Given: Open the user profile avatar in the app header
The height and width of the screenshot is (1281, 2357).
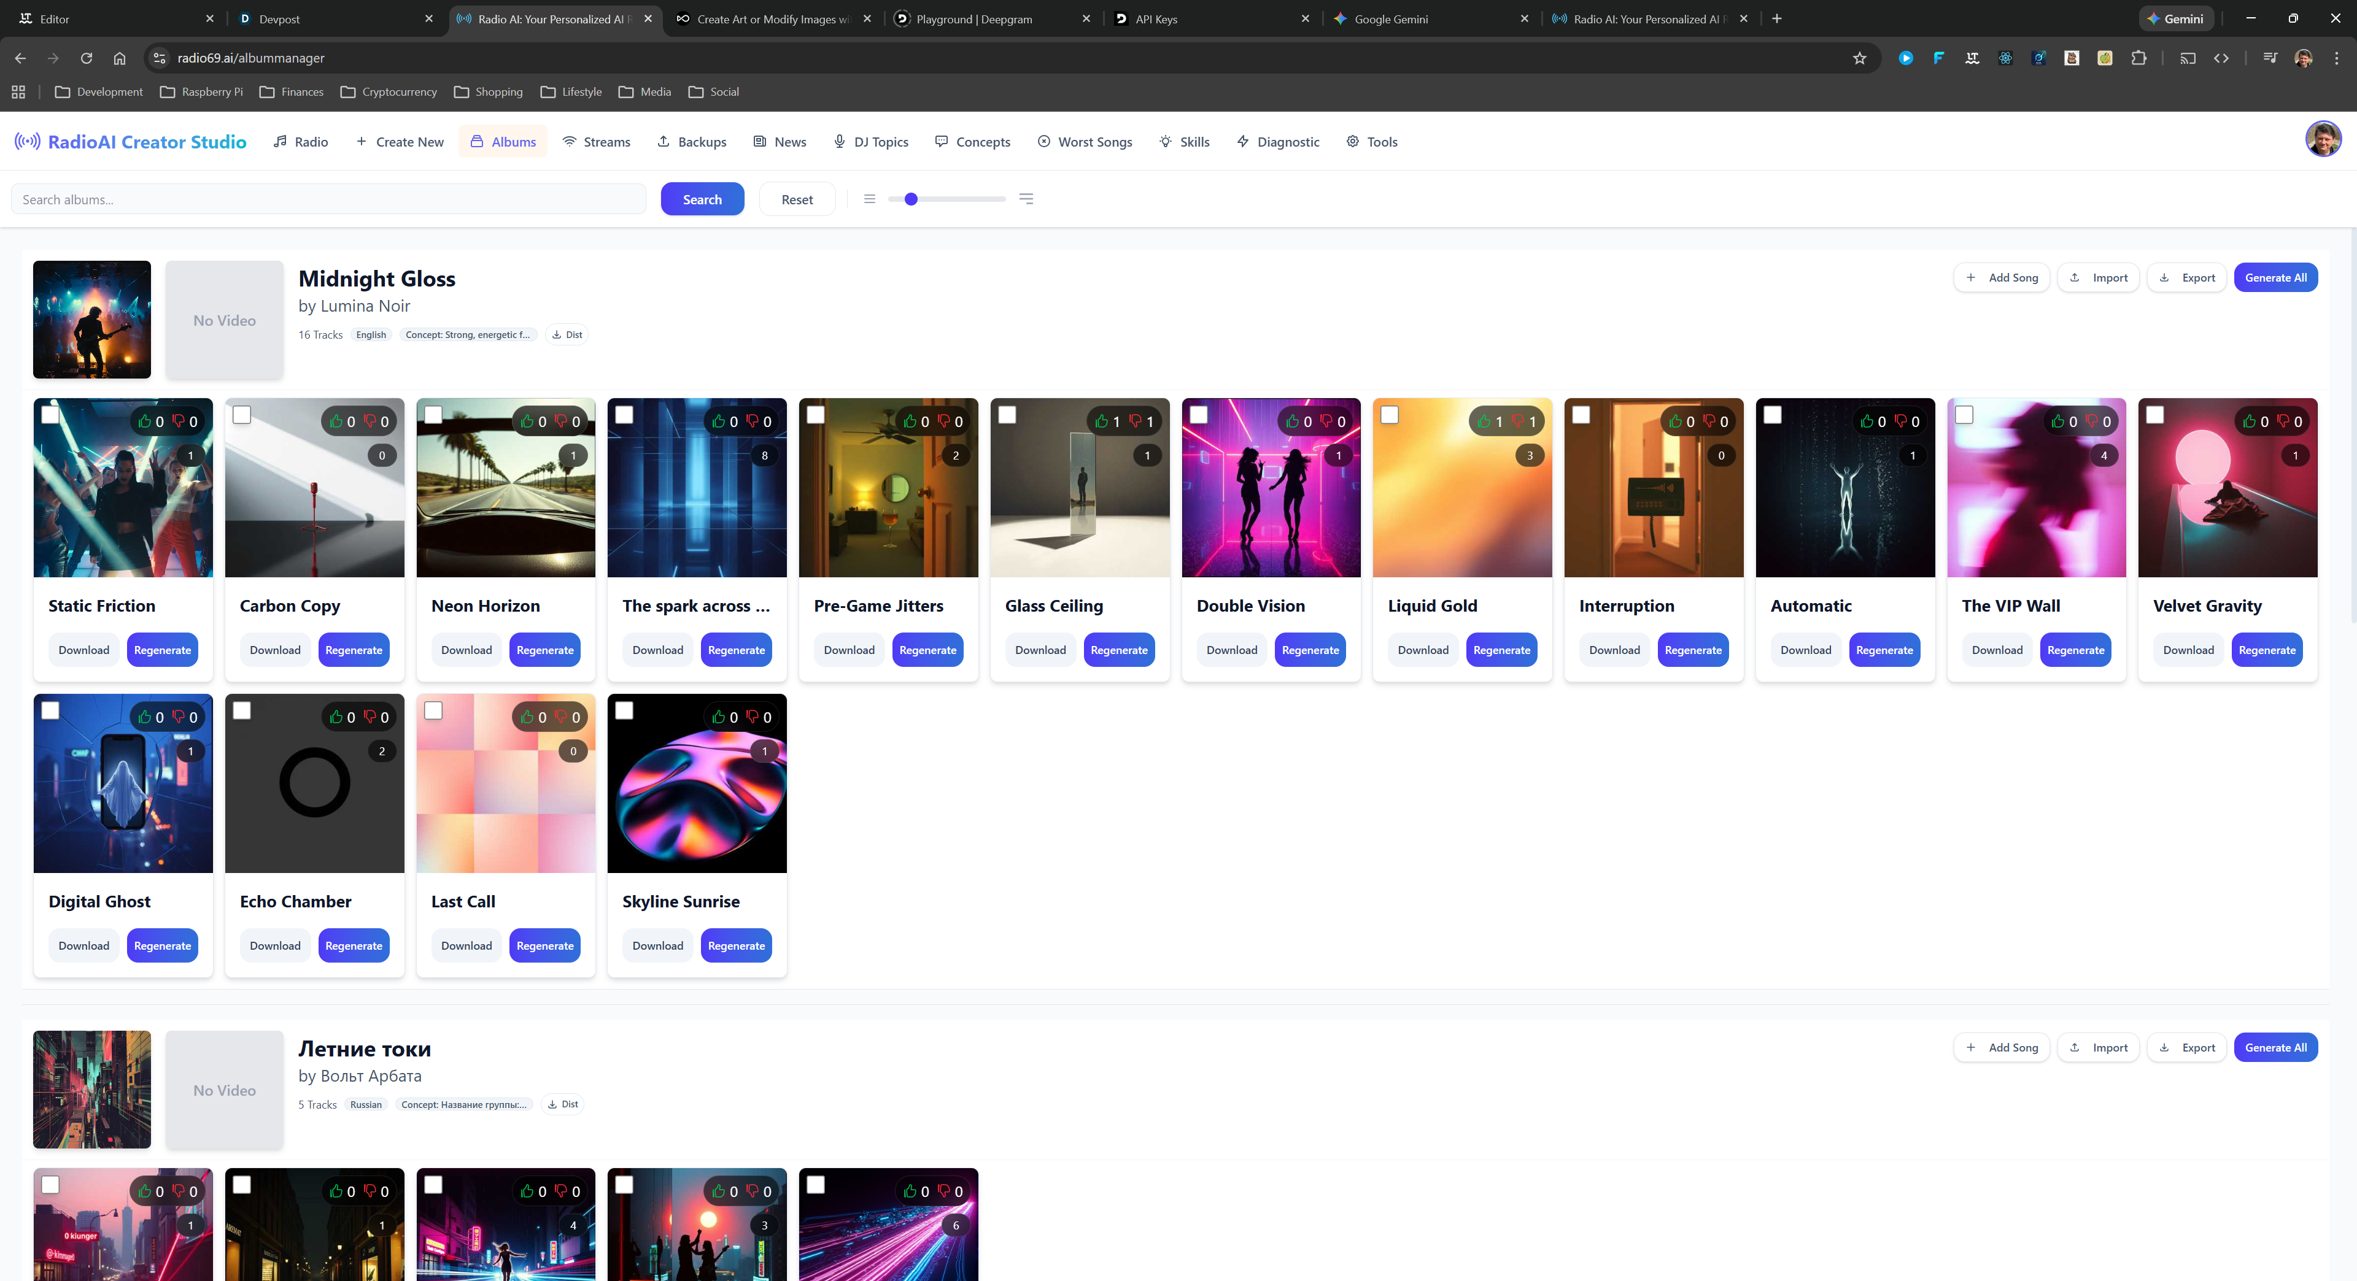Looking at the screenshot, I should pyautogui.click(x=2322, y=140).
